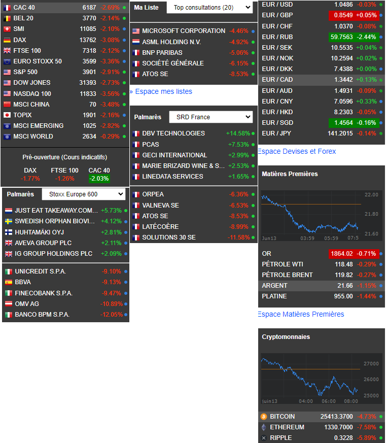Click the UK flag icon beside FTSE 100 index
Screen dimensions: 386x443
pos(7,51)
